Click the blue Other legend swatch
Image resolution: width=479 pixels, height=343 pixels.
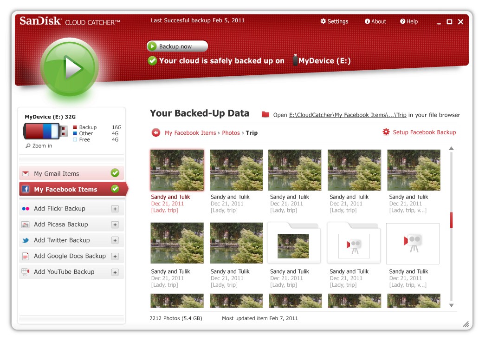pyautogui.click(x=75, y=133)
